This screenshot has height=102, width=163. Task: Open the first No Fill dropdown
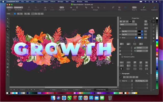point(129,31)
